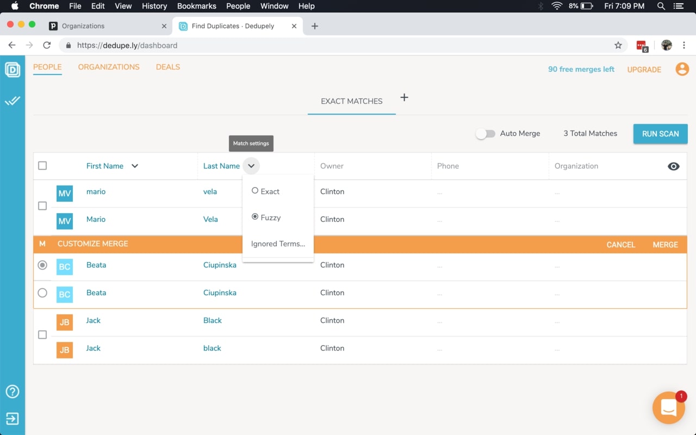Click the Organization column header
Image resolution: width=696 pixels, height=435 pixels.
click(x=576, y=166)
